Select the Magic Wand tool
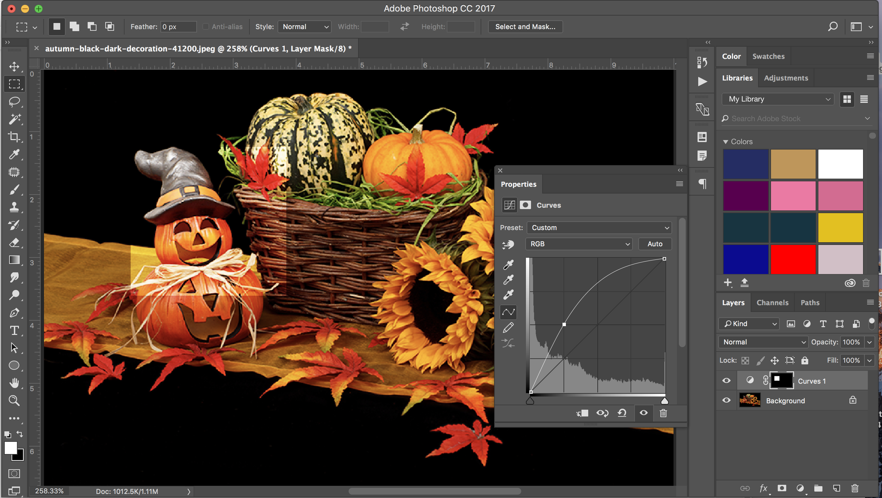882x498 pixels. pos(14,119)
